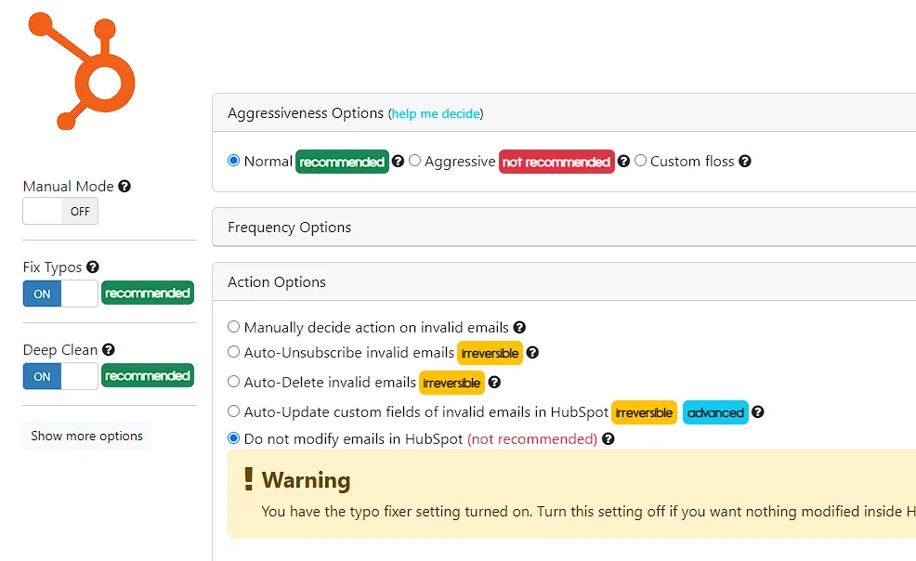This screenshot has height=561, width=916.
Task: Click the HubSpot sprocket logo
Action: [82, 71]
